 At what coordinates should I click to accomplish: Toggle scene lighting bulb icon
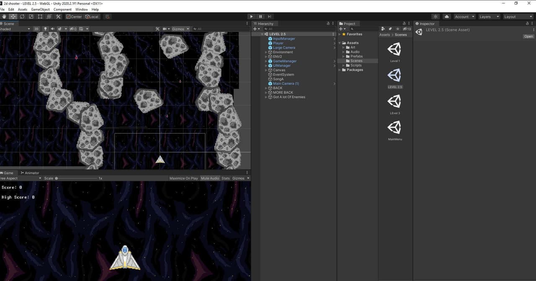coord(45,29)
